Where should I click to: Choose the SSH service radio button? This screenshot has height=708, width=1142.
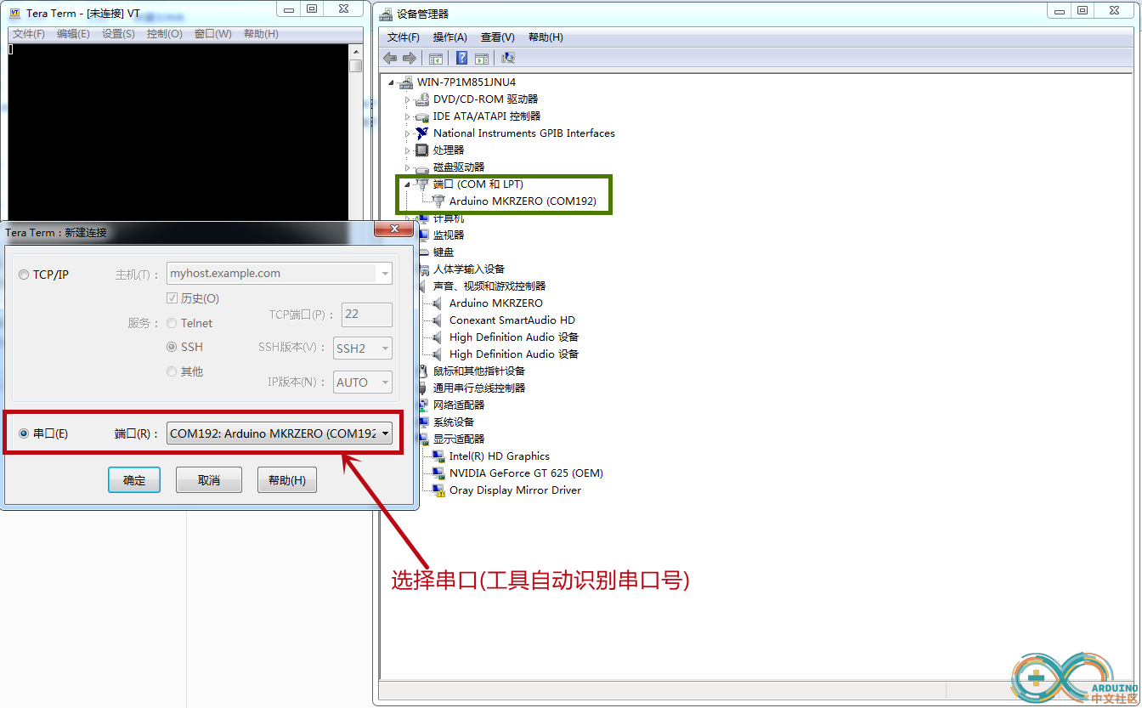coord(172,347)
